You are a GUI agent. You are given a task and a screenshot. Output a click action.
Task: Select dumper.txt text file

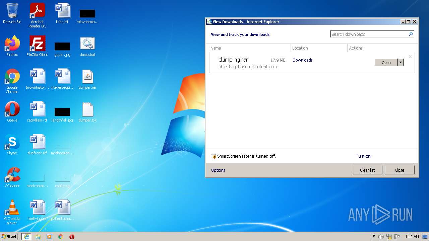tap(87, 112)
